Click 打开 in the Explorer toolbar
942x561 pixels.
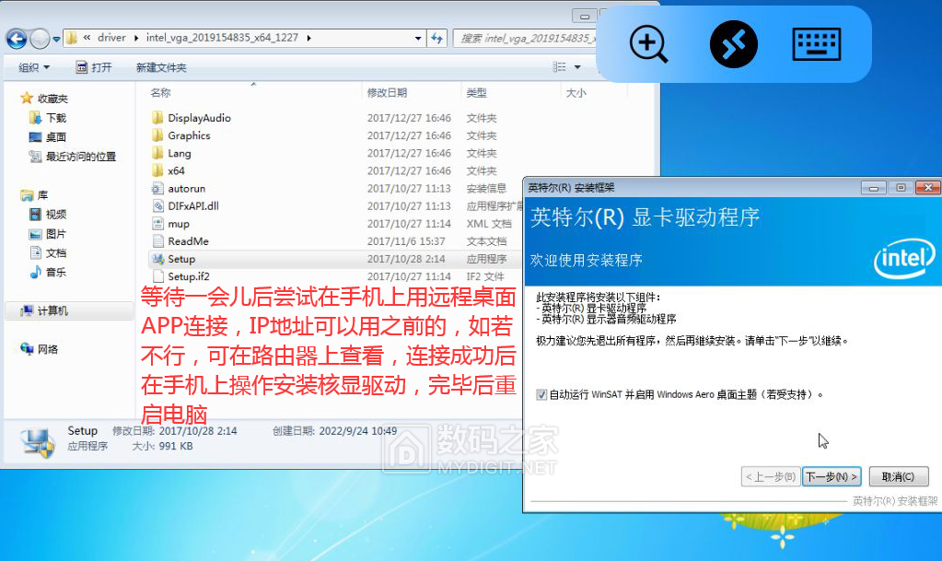click(x=94, y=67)
